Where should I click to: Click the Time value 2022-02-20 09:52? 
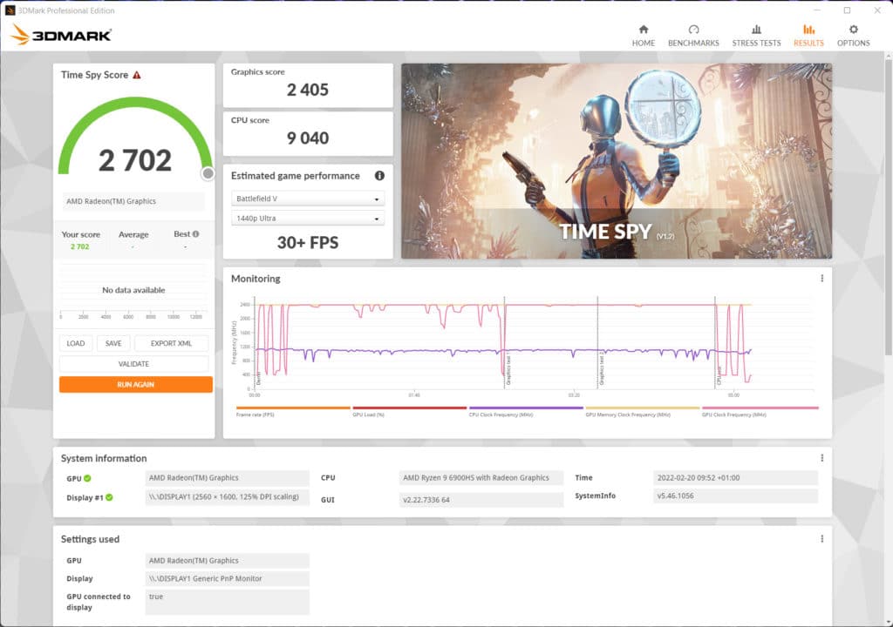[x=735, y=478]
